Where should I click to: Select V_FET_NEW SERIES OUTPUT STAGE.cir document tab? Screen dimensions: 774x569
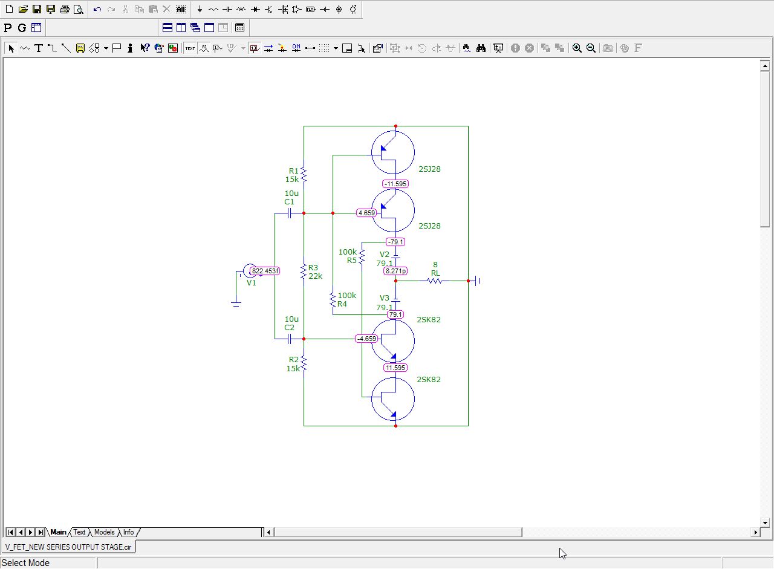(x=68, y=547)
